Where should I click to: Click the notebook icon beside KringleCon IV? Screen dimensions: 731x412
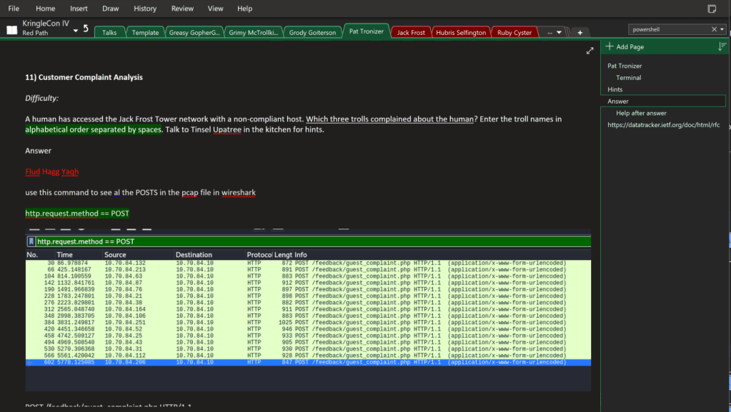[11, 29]
